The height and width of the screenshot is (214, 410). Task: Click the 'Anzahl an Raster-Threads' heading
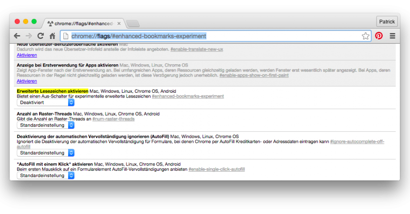click(x=44, y=114)
